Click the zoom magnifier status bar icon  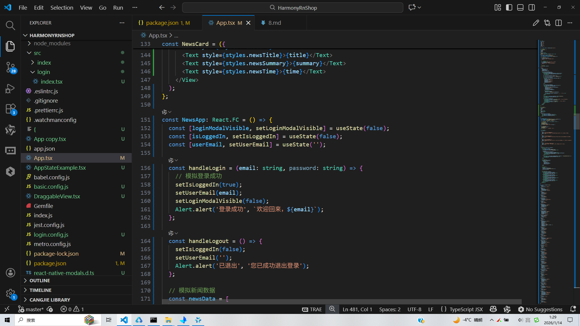332,309
